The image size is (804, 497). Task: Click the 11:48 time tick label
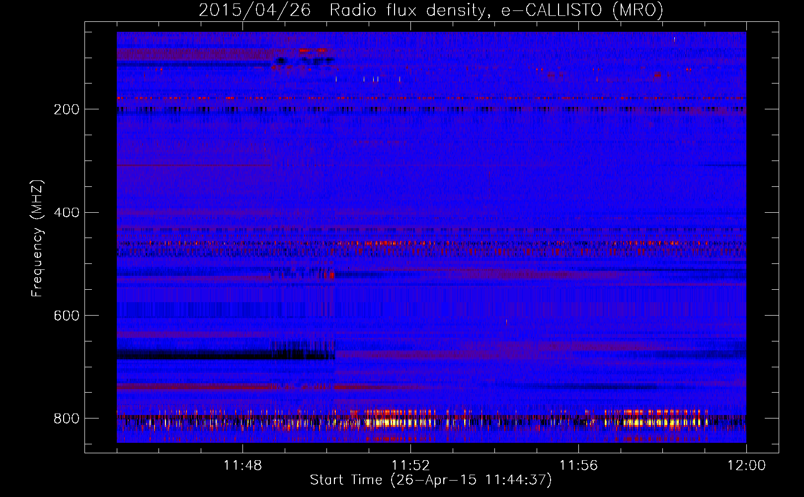(242, 466)
